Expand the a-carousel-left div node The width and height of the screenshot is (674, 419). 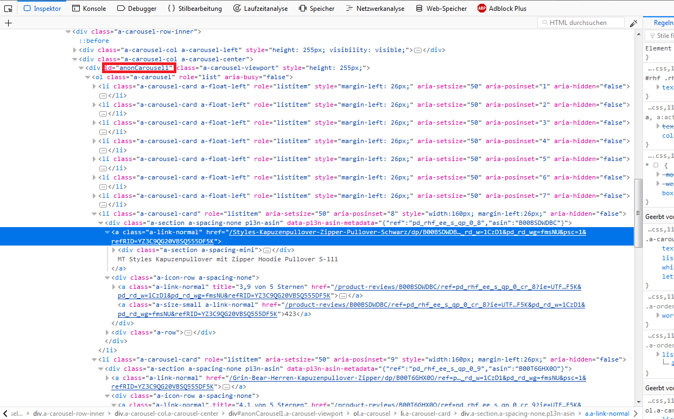[x=75, y=50]
